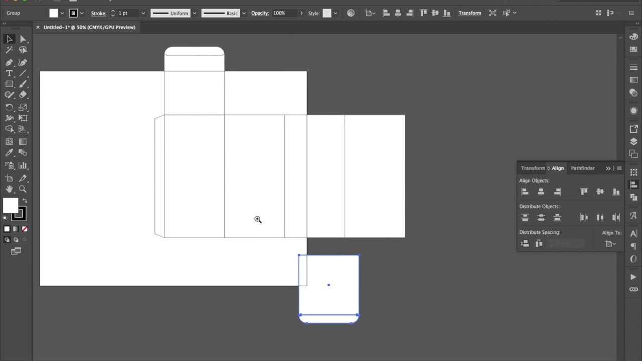
Task: Select the Paintbrush tool
Action: pos(23,84)
